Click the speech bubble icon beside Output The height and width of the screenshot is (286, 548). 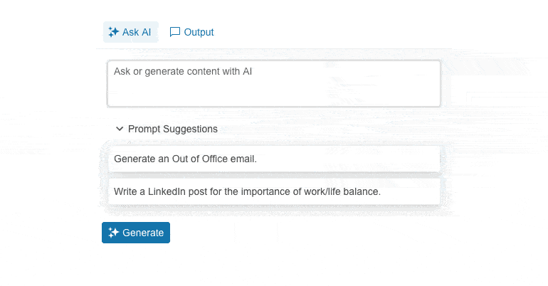[x=175, y=32]
